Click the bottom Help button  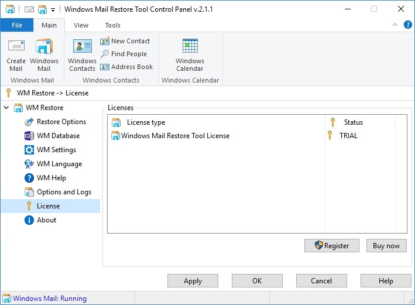click(x=386, y=280)
